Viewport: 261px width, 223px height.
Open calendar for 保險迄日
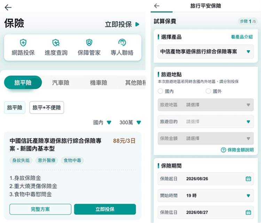[248, 212]
